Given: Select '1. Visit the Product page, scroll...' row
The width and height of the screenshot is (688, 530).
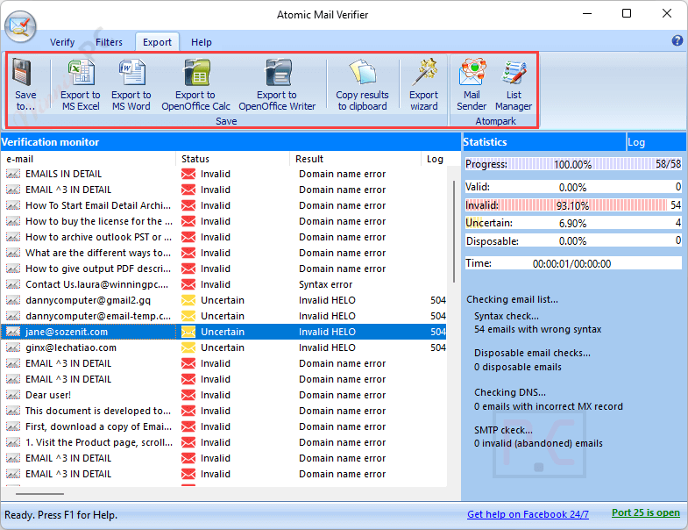Looking at the screenshot, I should pos(223,442).
